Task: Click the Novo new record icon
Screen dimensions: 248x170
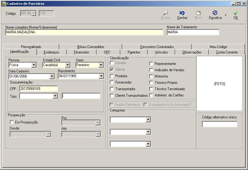Action: [x=199, y=13]
